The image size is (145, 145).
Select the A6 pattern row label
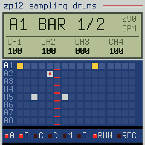pos(8,105)
